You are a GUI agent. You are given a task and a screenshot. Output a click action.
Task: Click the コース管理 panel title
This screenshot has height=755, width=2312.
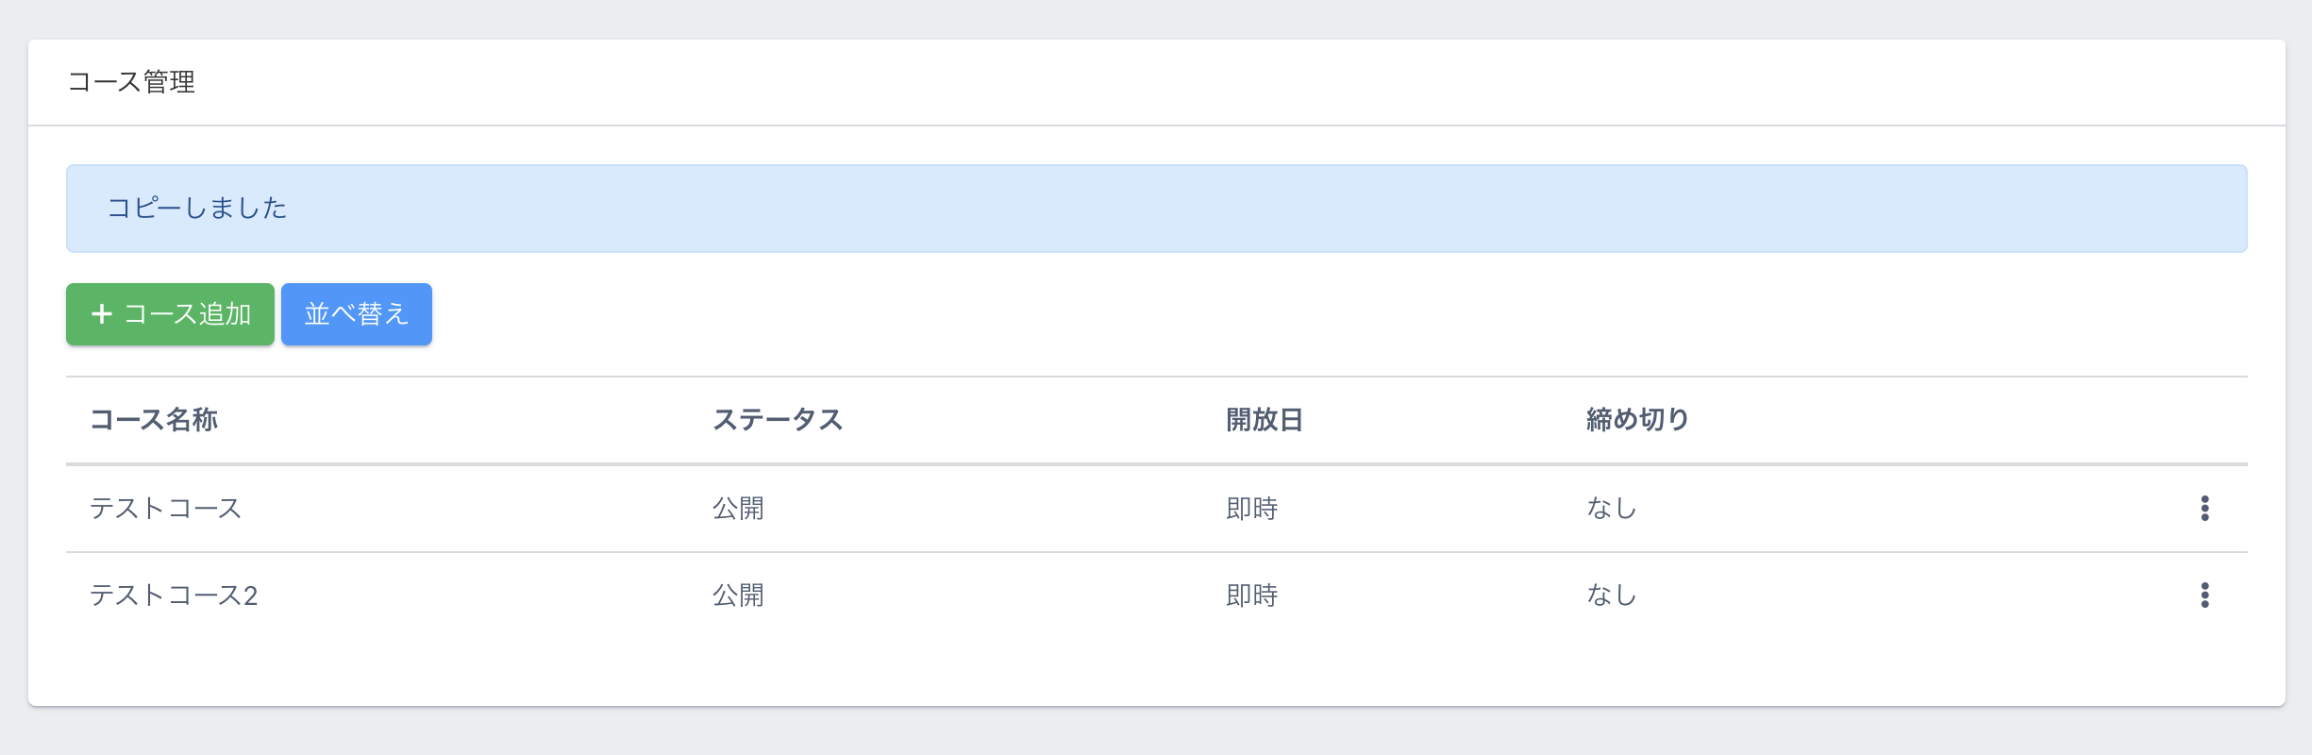(131, 82)
